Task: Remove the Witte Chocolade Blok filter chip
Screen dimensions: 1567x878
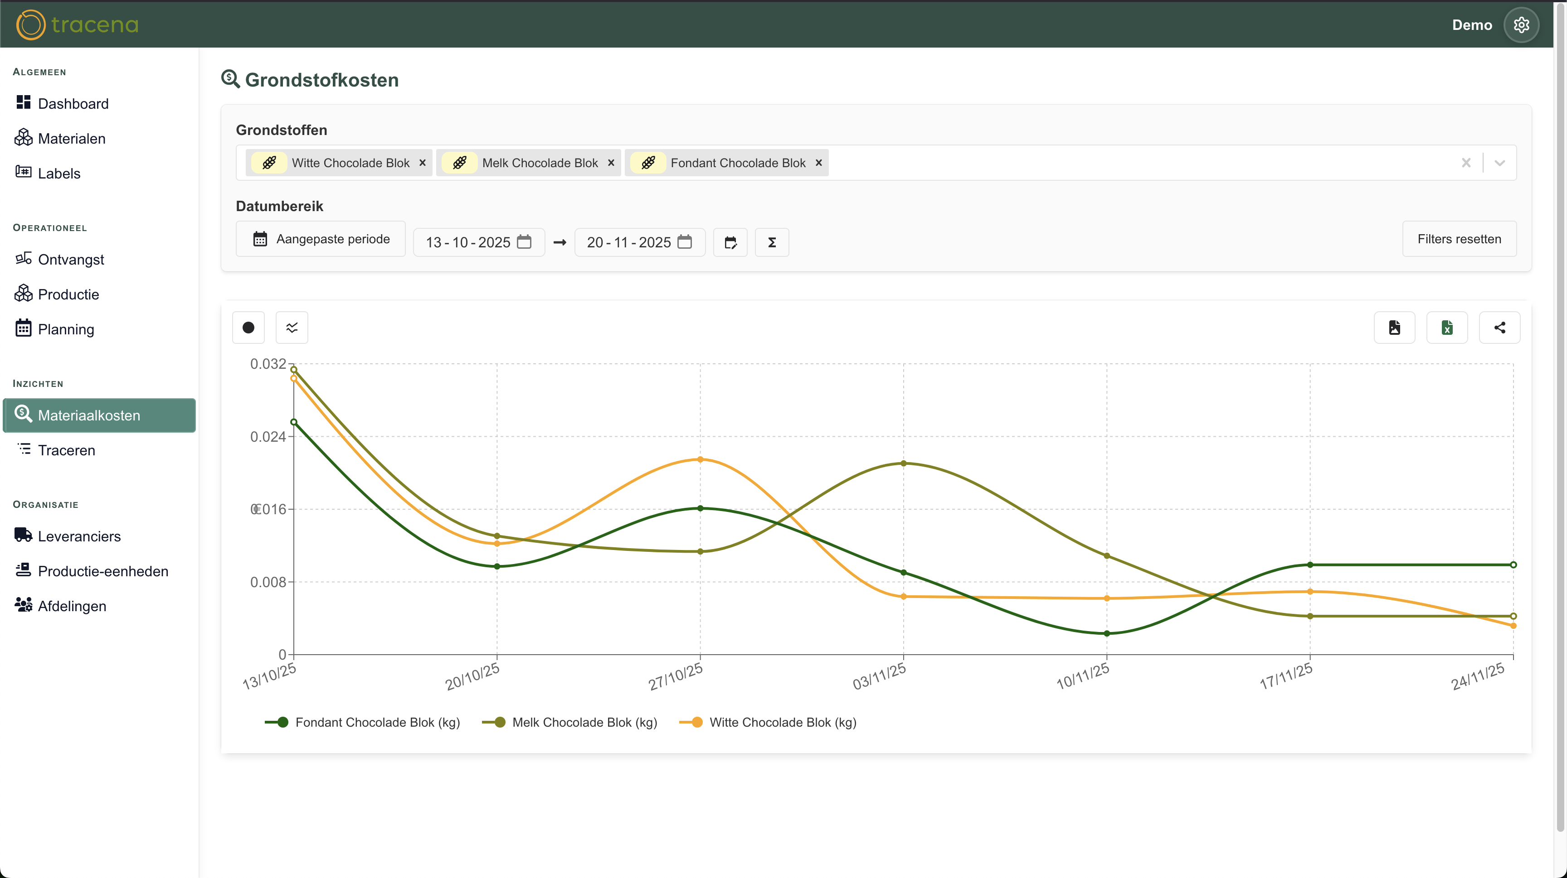Action: tap(422, 162)
